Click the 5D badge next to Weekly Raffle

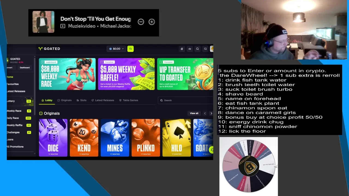tap(29, 125)
